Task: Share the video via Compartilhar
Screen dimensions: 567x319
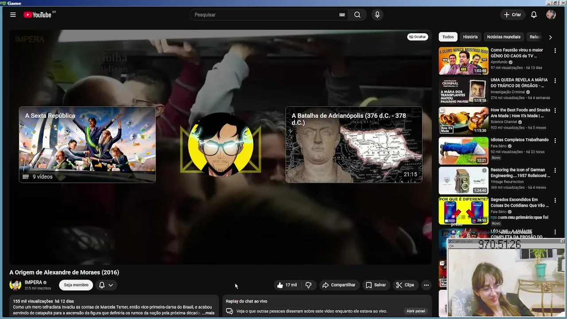Action: pyautogui.click(x=339, y=285)
